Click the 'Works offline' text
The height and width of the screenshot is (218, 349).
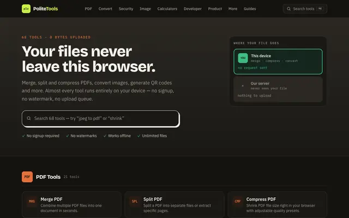click(x=119, y=136)
